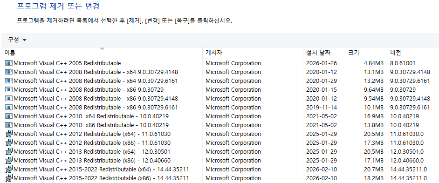Click icon of Visual C++ 2010 x86 entry
This screenshot has height=183, width=439.
(x=9, y=125)
